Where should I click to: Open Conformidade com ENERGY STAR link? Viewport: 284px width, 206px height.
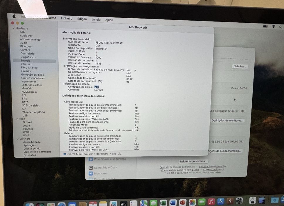click(180, 170)
